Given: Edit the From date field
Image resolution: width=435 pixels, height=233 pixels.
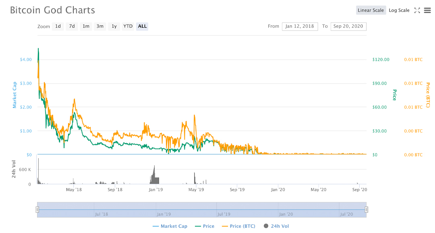Looking at the screenshot, I should (x=300, y=26).
